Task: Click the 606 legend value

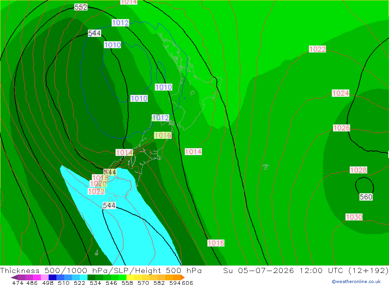Action: pos(187,283)
